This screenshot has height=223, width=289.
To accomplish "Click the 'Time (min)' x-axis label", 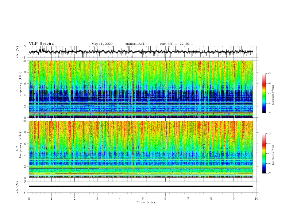I will click(146, 202).
